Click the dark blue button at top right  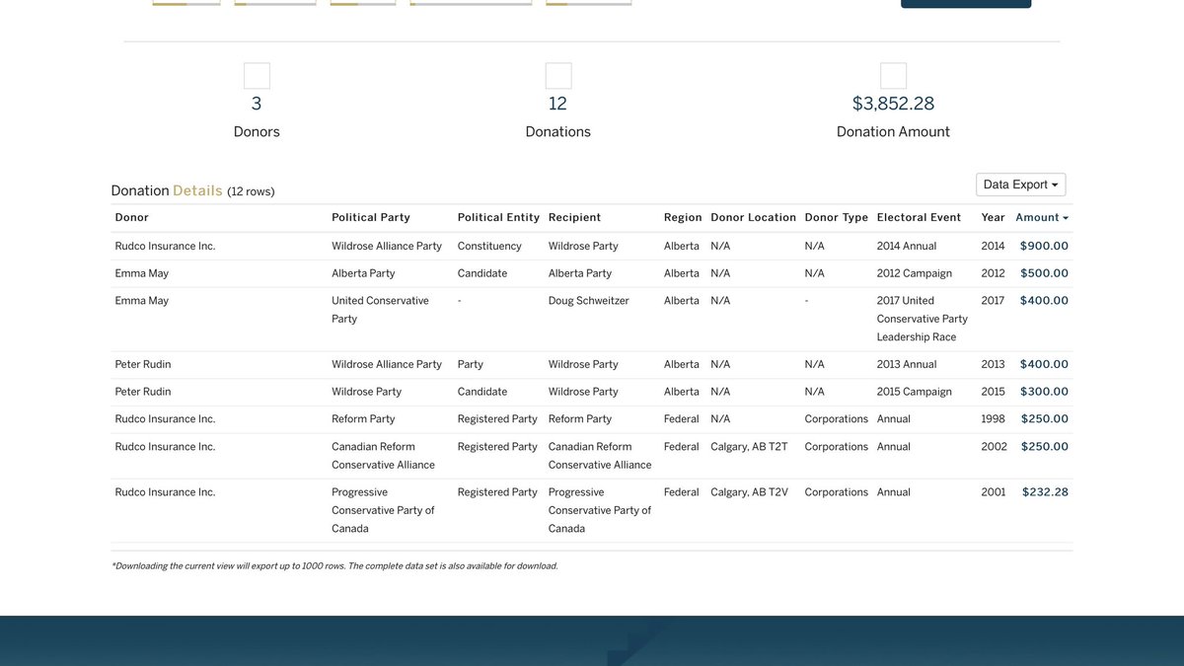tap(965, 5)
